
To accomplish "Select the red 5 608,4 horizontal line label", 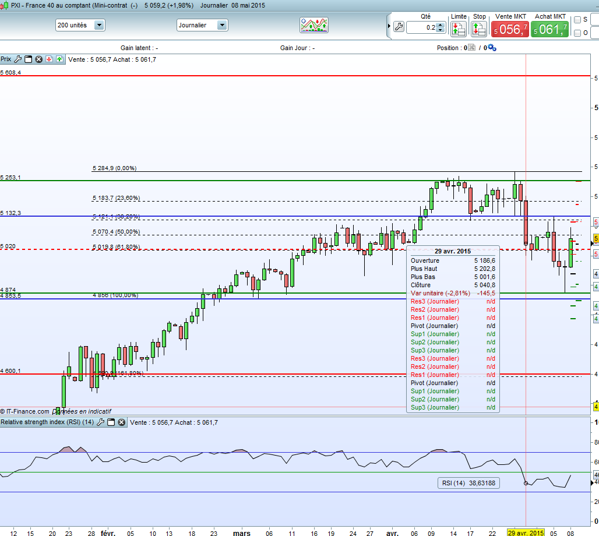I will click(x=10, y=73).
